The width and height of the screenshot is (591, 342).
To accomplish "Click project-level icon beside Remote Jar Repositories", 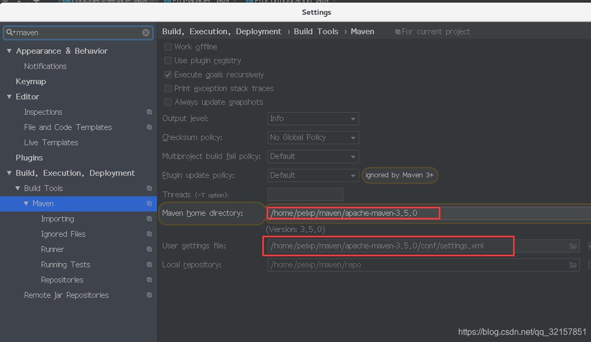I will [x=149, y=295].
